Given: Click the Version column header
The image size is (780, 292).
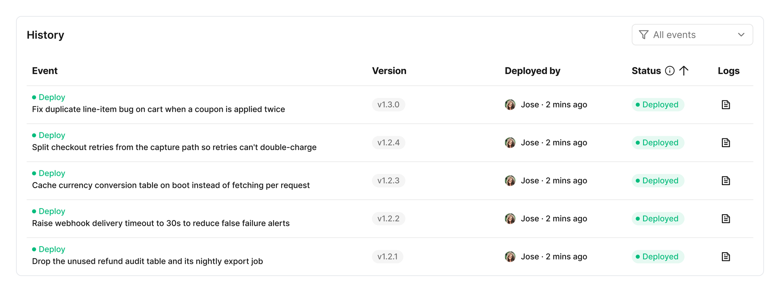Looking at the screenshot, I should pos(389,71).
